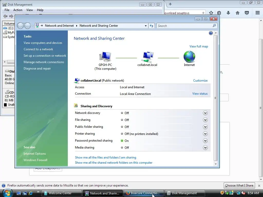Click View status link
Image resolution: width=263 pixels, height=197 pixels.
[x=200, y=94]
